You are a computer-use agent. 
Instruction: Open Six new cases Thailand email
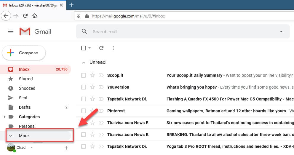[230, 123]
